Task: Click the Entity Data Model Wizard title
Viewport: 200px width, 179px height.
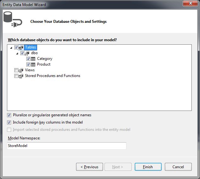Action: 24,5
